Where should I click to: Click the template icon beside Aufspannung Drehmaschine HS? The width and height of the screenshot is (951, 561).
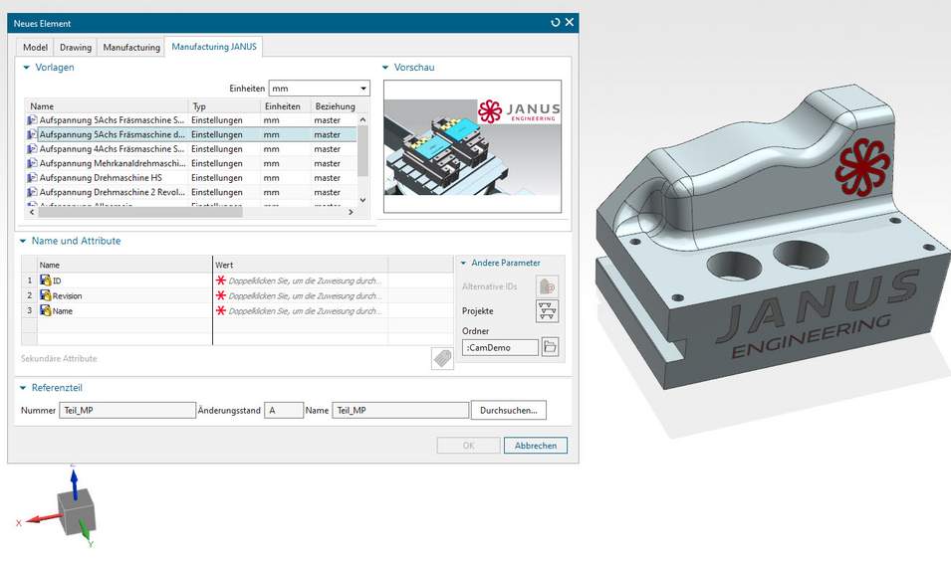(32, 178)
